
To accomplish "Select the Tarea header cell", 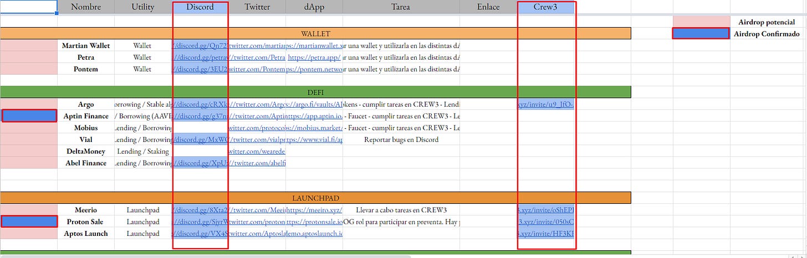I will tap(401, 7).
